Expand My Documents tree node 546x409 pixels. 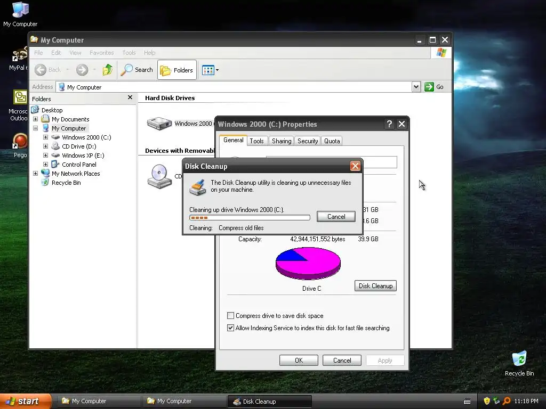[35, 119]
